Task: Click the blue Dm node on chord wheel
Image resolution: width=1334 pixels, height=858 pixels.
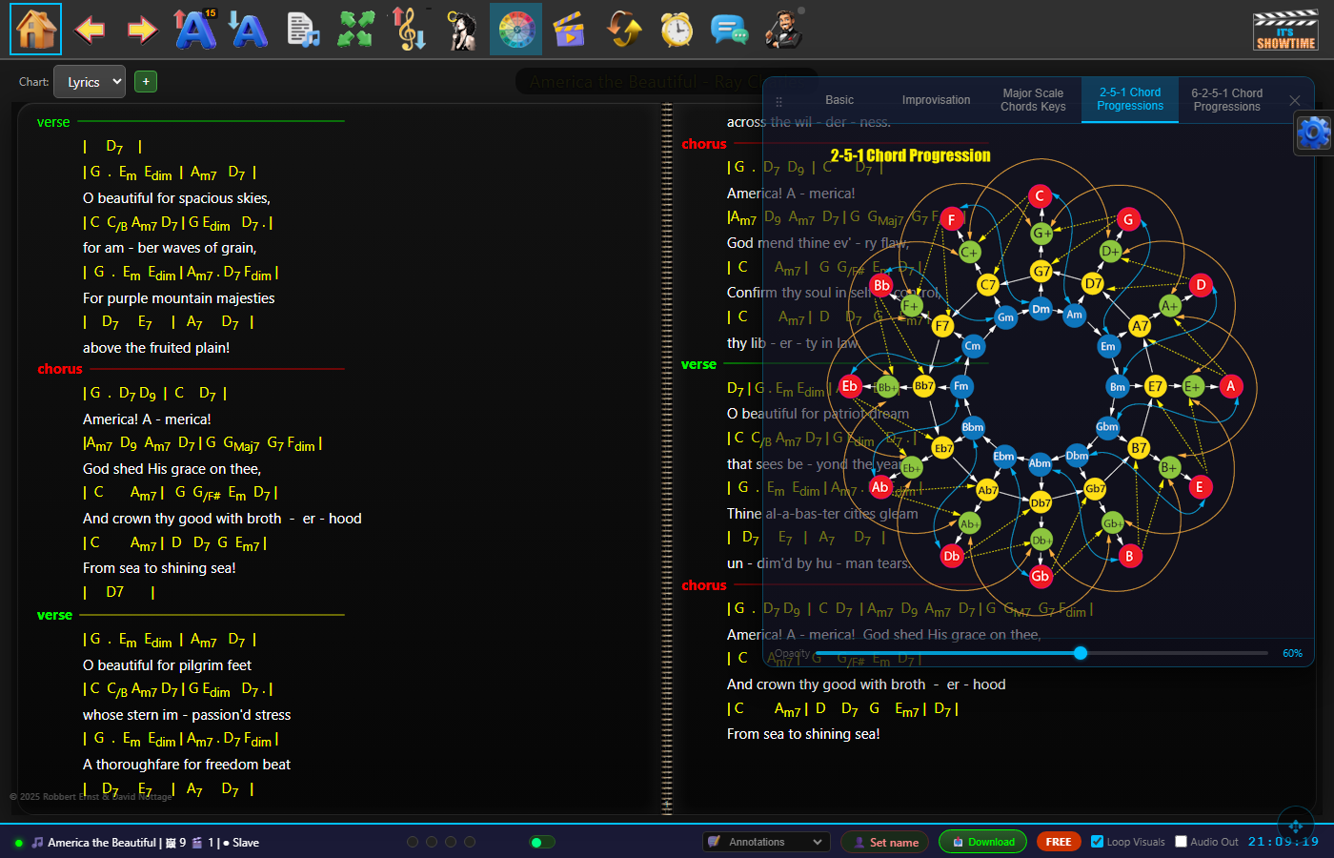Action: (1041, 309)
